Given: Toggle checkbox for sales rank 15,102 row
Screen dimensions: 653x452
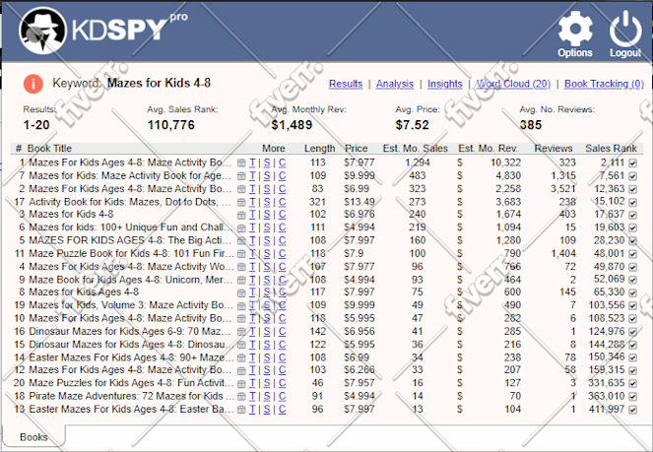Looking at the screenshot, I should click(x=633, y=202).
